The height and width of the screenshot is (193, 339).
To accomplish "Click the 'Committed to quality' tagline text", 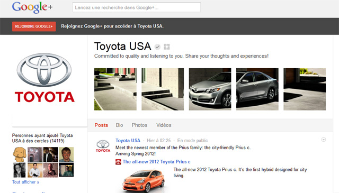I will click(181, 56).
